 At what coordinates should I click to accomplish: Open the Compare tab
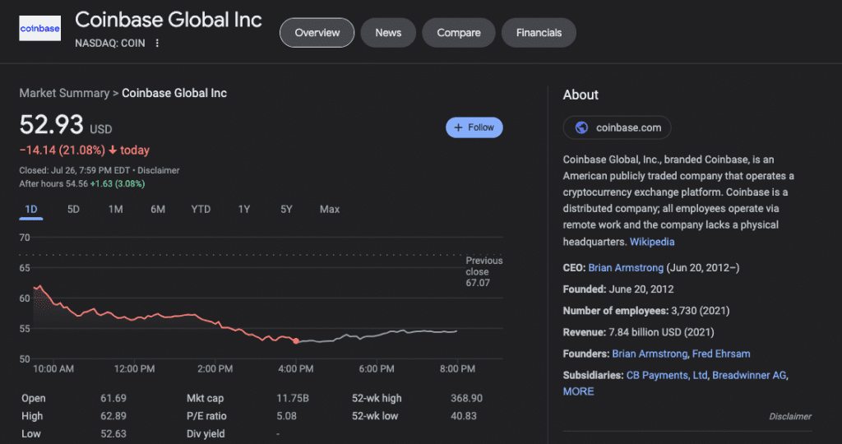(459, 33)
